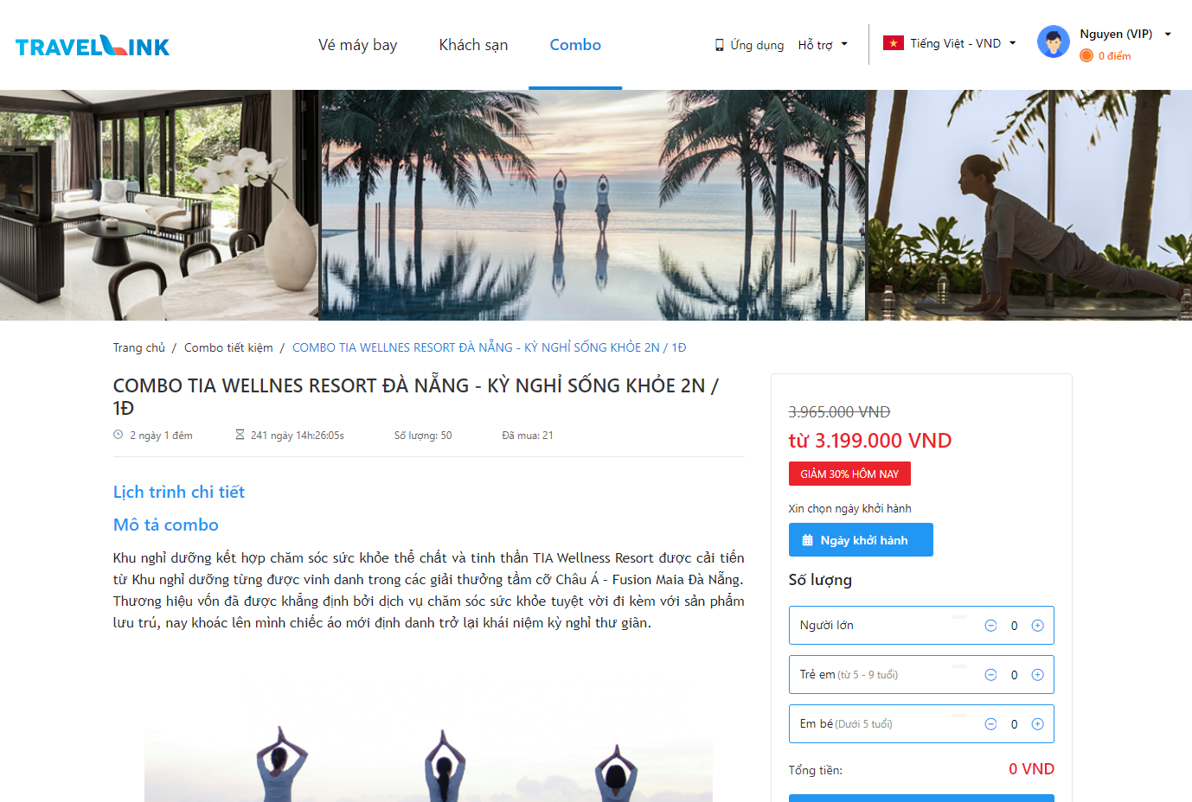Viewport: 1192px width, 802px height.
Task: Reduce Trẻ em count with minus icon
Action: click(990, 675)
